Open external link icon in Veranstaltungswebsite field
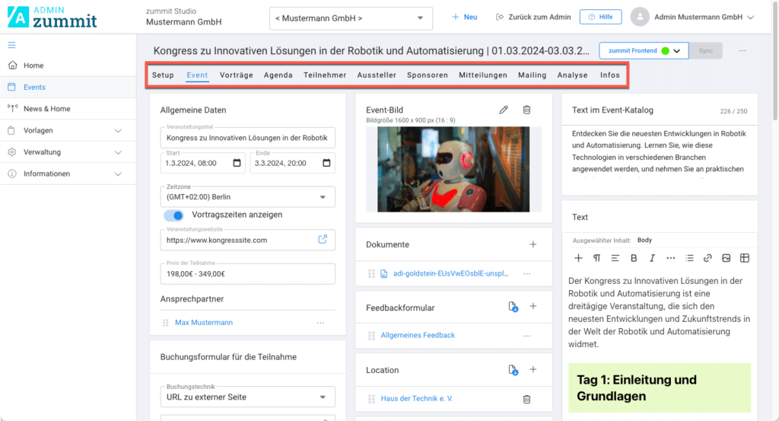Screen dimensions: 779x421 (323, 239)
